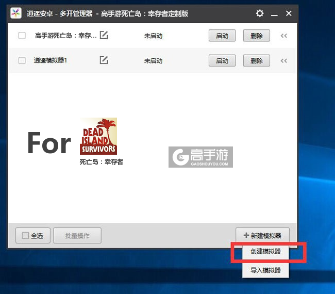The height and width of the screenshot is (294, 335).
Task: Select 导入模拟器 from the popup menu
Action: point(265,270)
